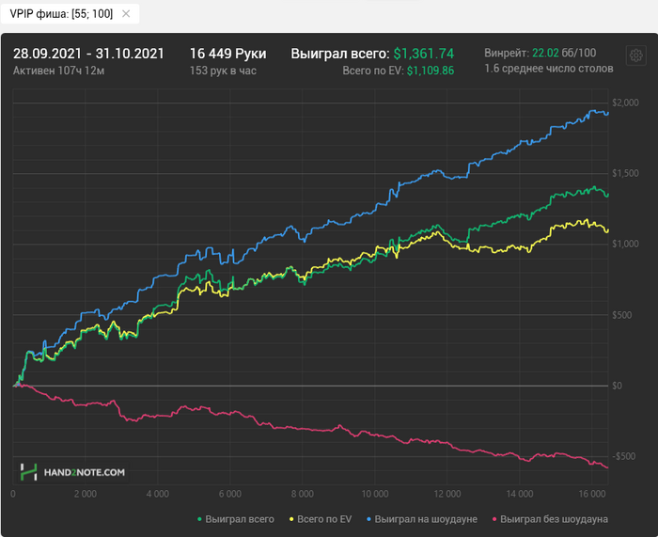
Task: Click the $500 y-axis label
Action: point(622,315)
